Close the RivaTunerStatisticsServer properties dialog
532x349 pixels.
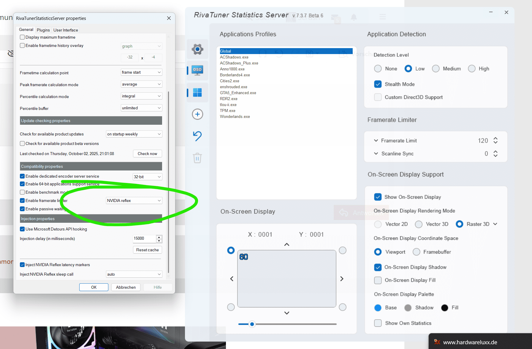click(x=169, y=18)
